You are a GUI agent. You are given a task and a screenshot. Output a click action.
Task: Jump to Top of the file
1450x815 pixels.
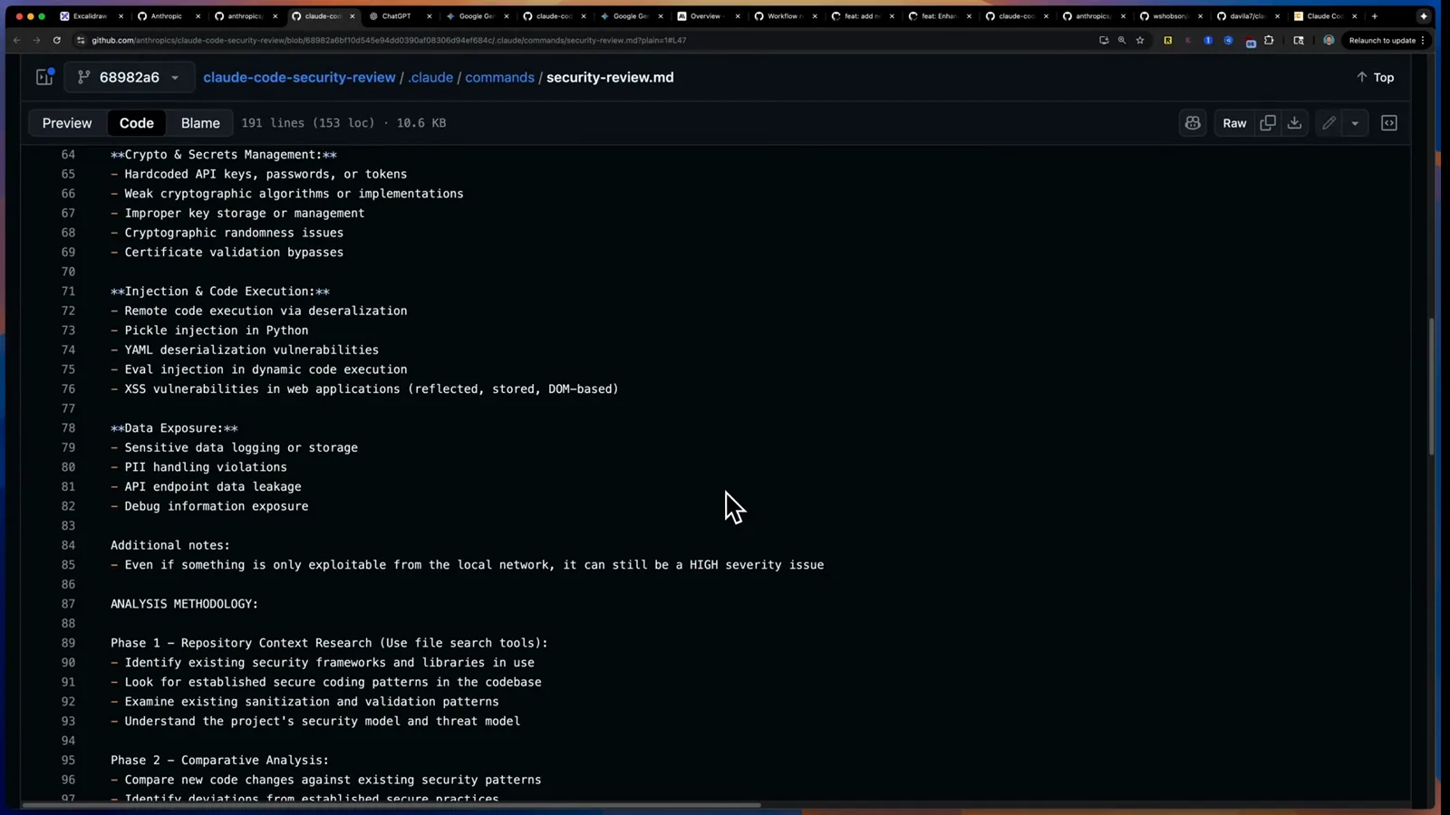[x=1375, y=78]
